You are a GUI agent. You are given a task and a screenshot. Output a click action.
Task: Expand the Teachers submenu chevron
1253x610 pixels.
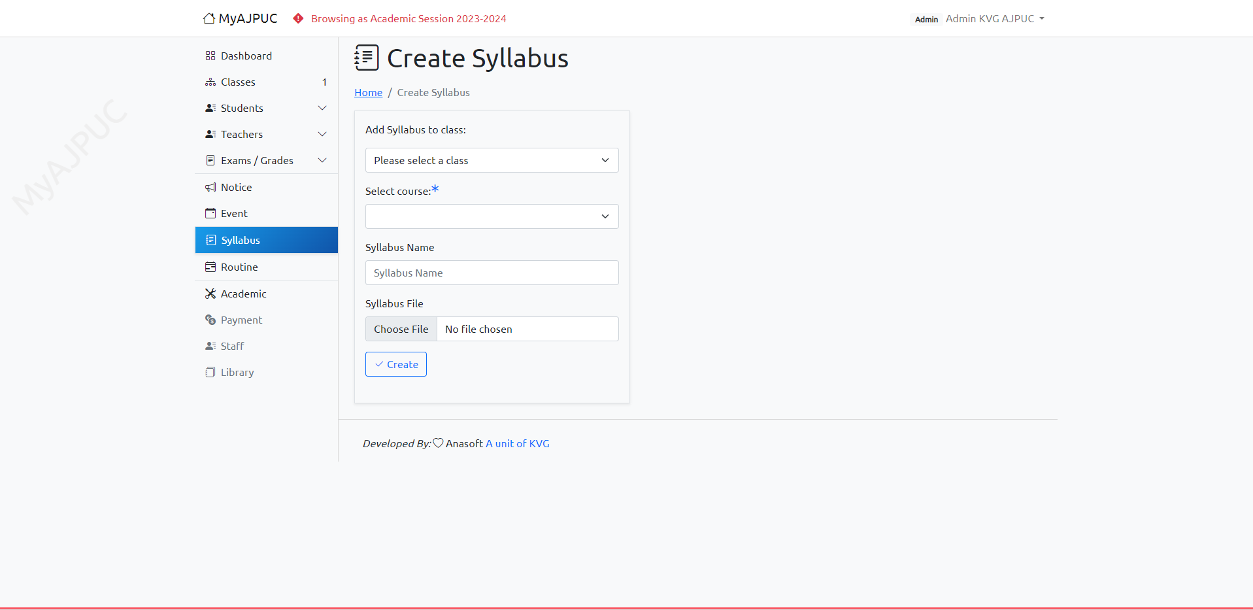[322, 134]
